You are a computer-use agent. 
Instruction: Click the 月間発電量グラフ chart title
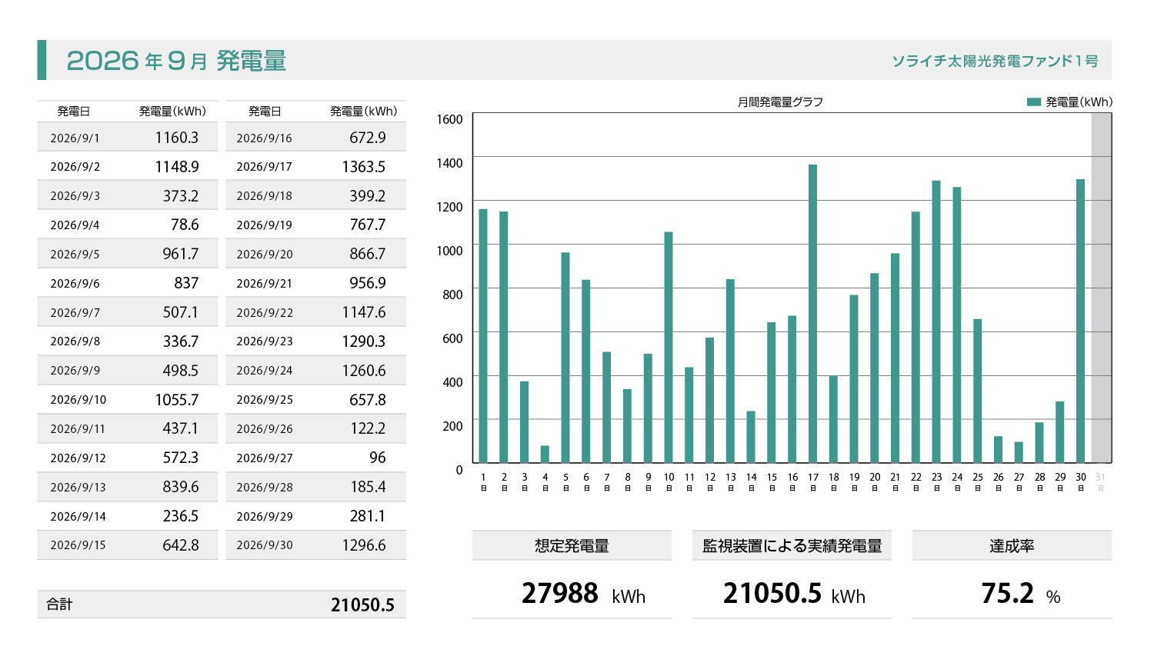coord(780,102)
